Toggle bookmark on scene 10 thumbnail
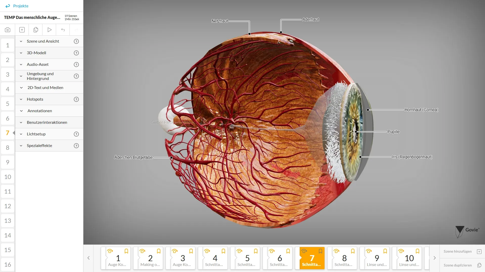The image size is (485, 272). pyautogui.click(x=418, y=251)
